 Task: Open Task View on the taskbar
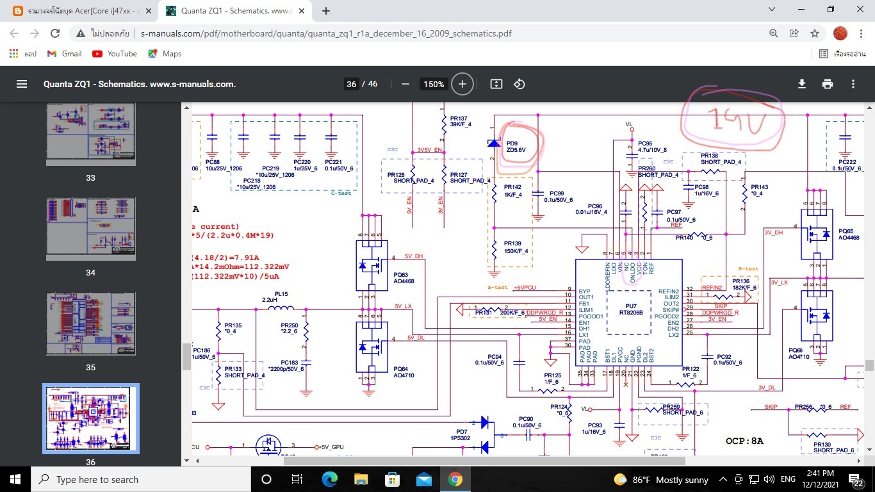[x=297, y=479]
